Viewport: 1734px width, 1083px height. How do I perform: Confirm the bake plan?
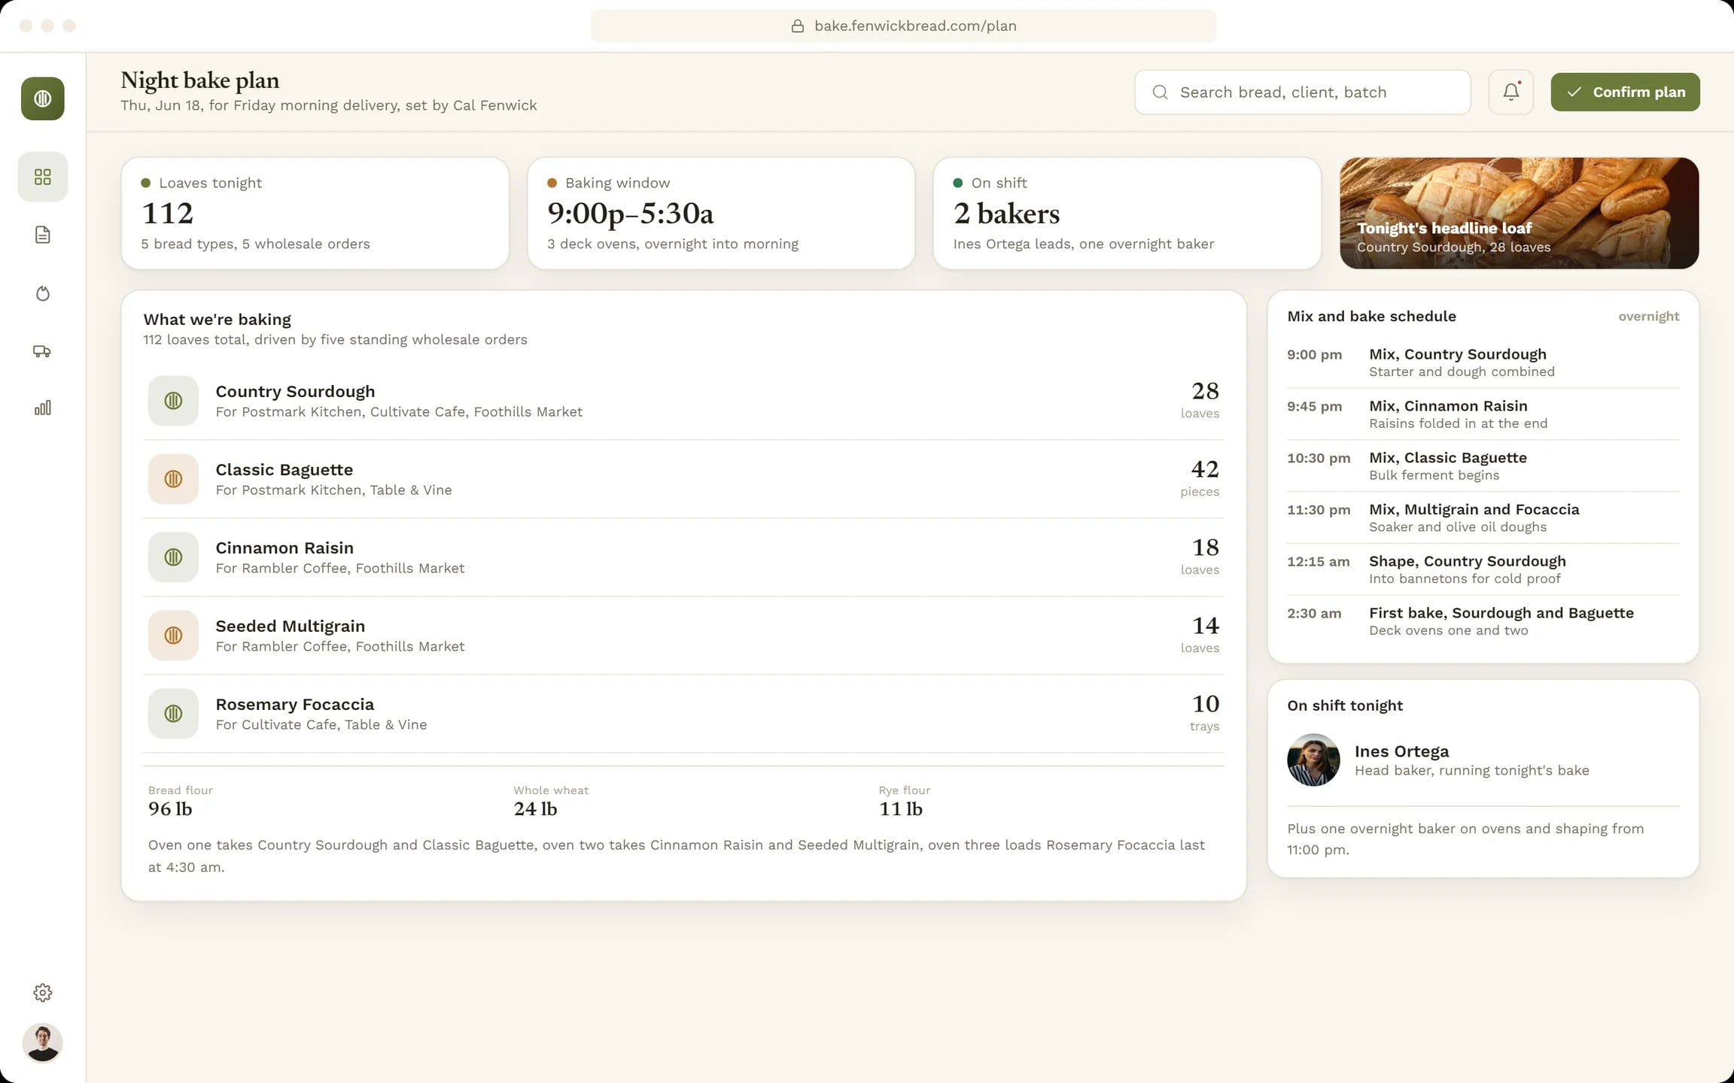1625,92
